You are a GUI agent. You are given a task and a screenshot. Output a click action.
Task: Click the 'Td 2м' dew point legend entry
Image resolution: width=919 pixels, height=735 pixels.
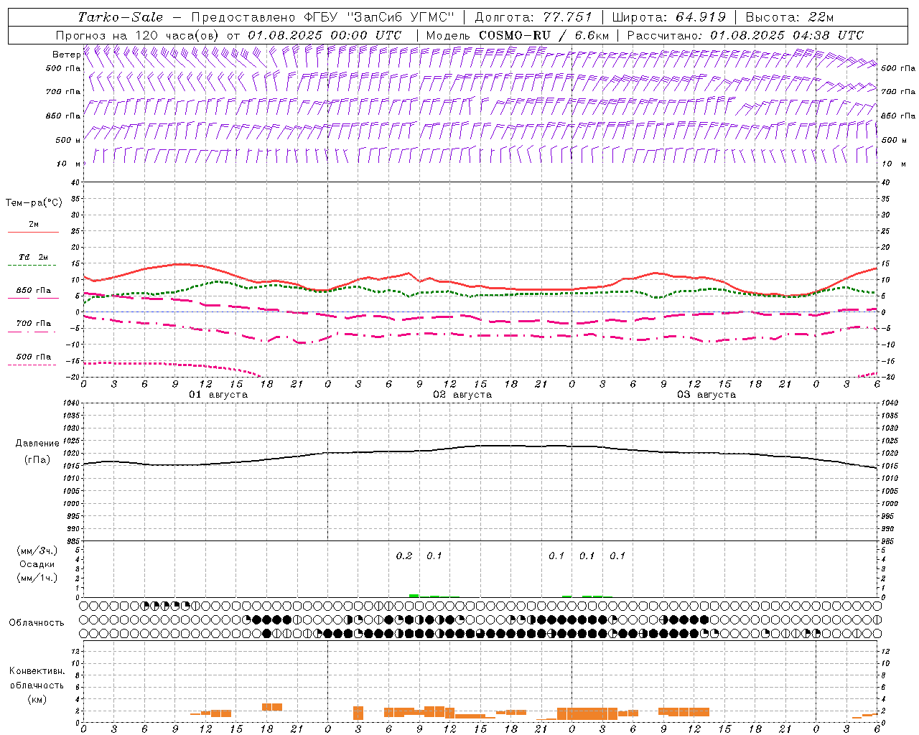34,257
